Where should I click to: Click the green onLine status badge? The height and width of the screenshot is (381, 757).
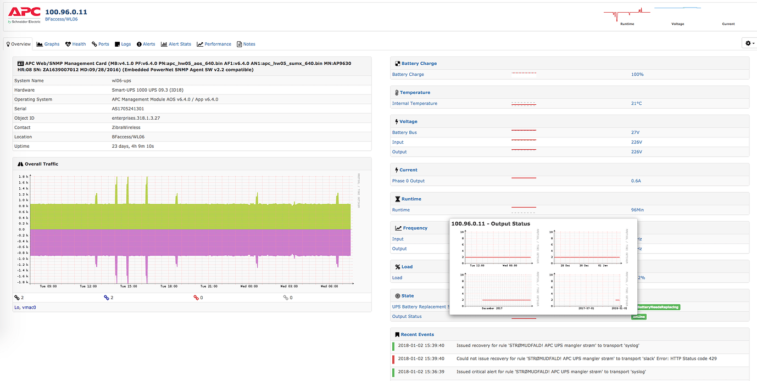coord(638,317)
